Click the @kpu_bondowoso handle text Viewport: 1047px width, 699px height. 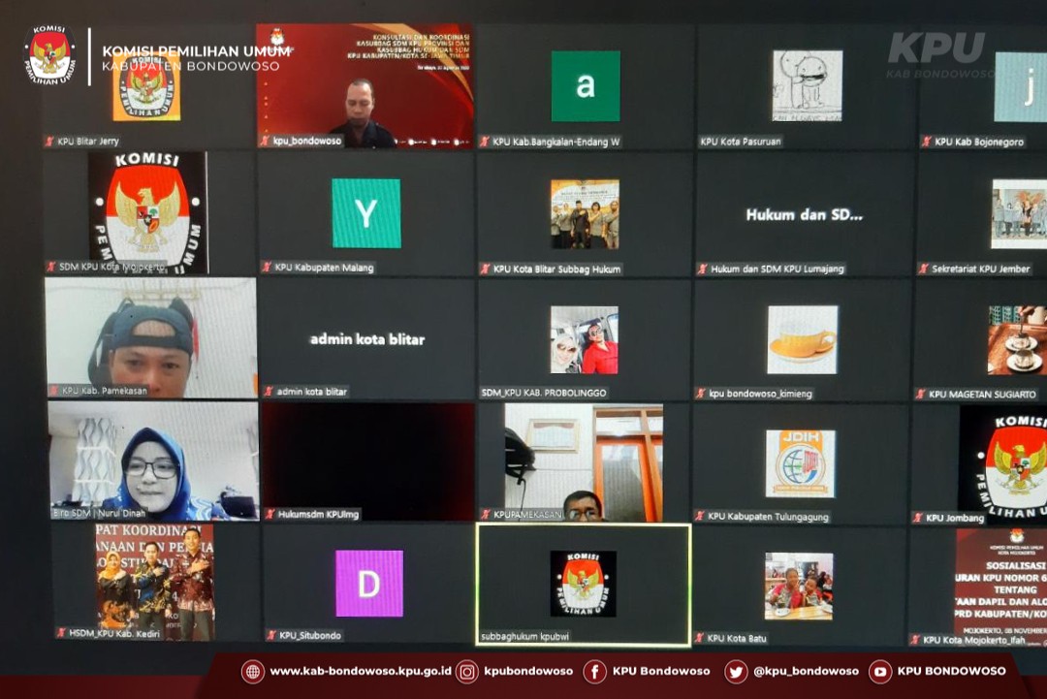coord(806,672)
